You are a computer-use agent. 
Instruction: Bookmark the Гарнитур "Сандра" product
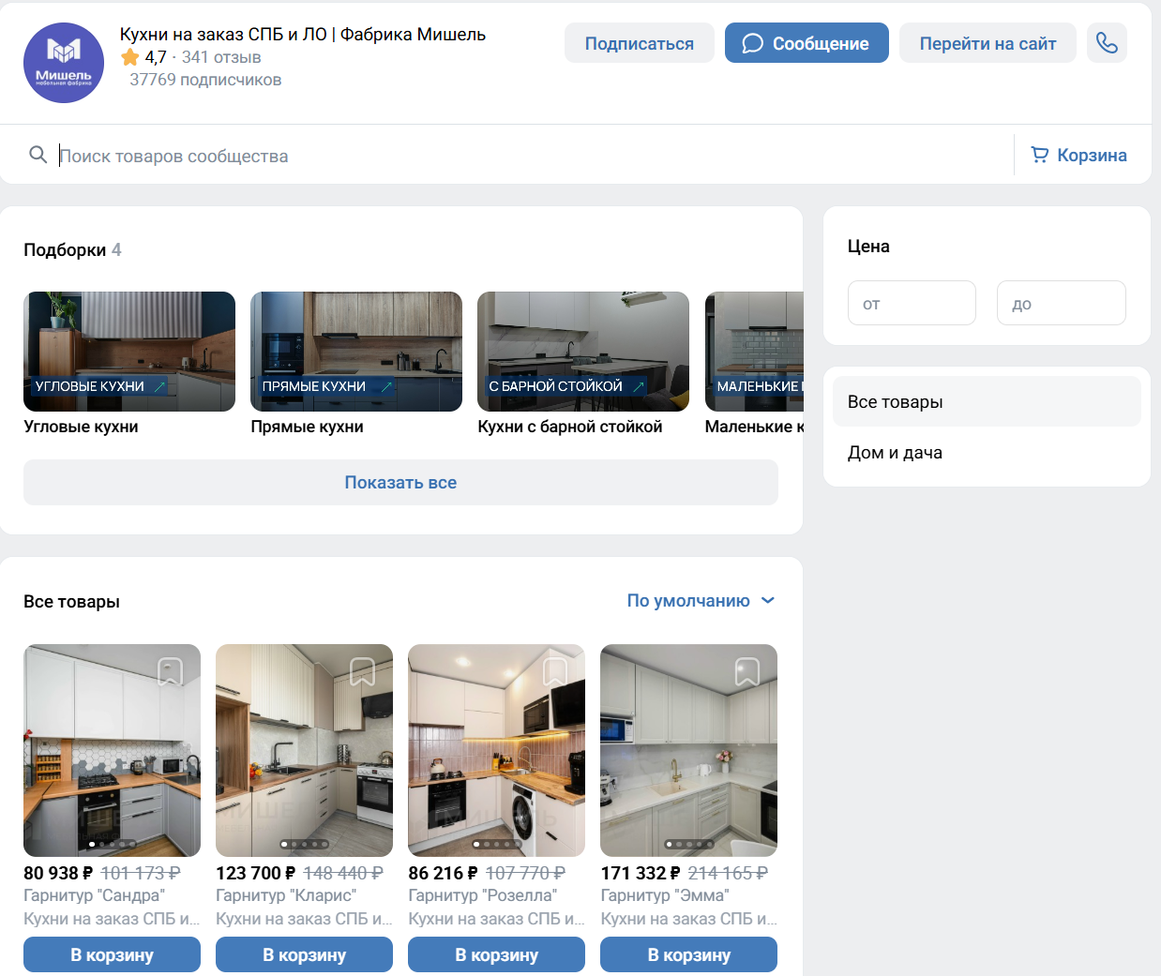(170, 671)
